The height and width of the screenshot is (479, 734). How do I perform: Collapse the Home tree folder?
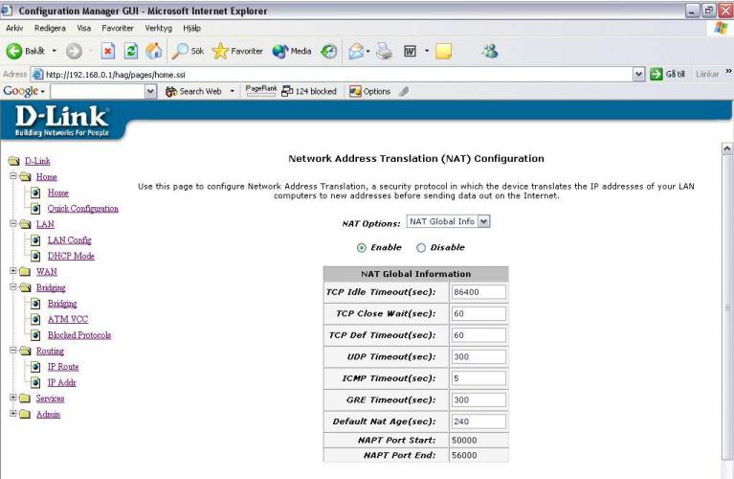point(13,176)
